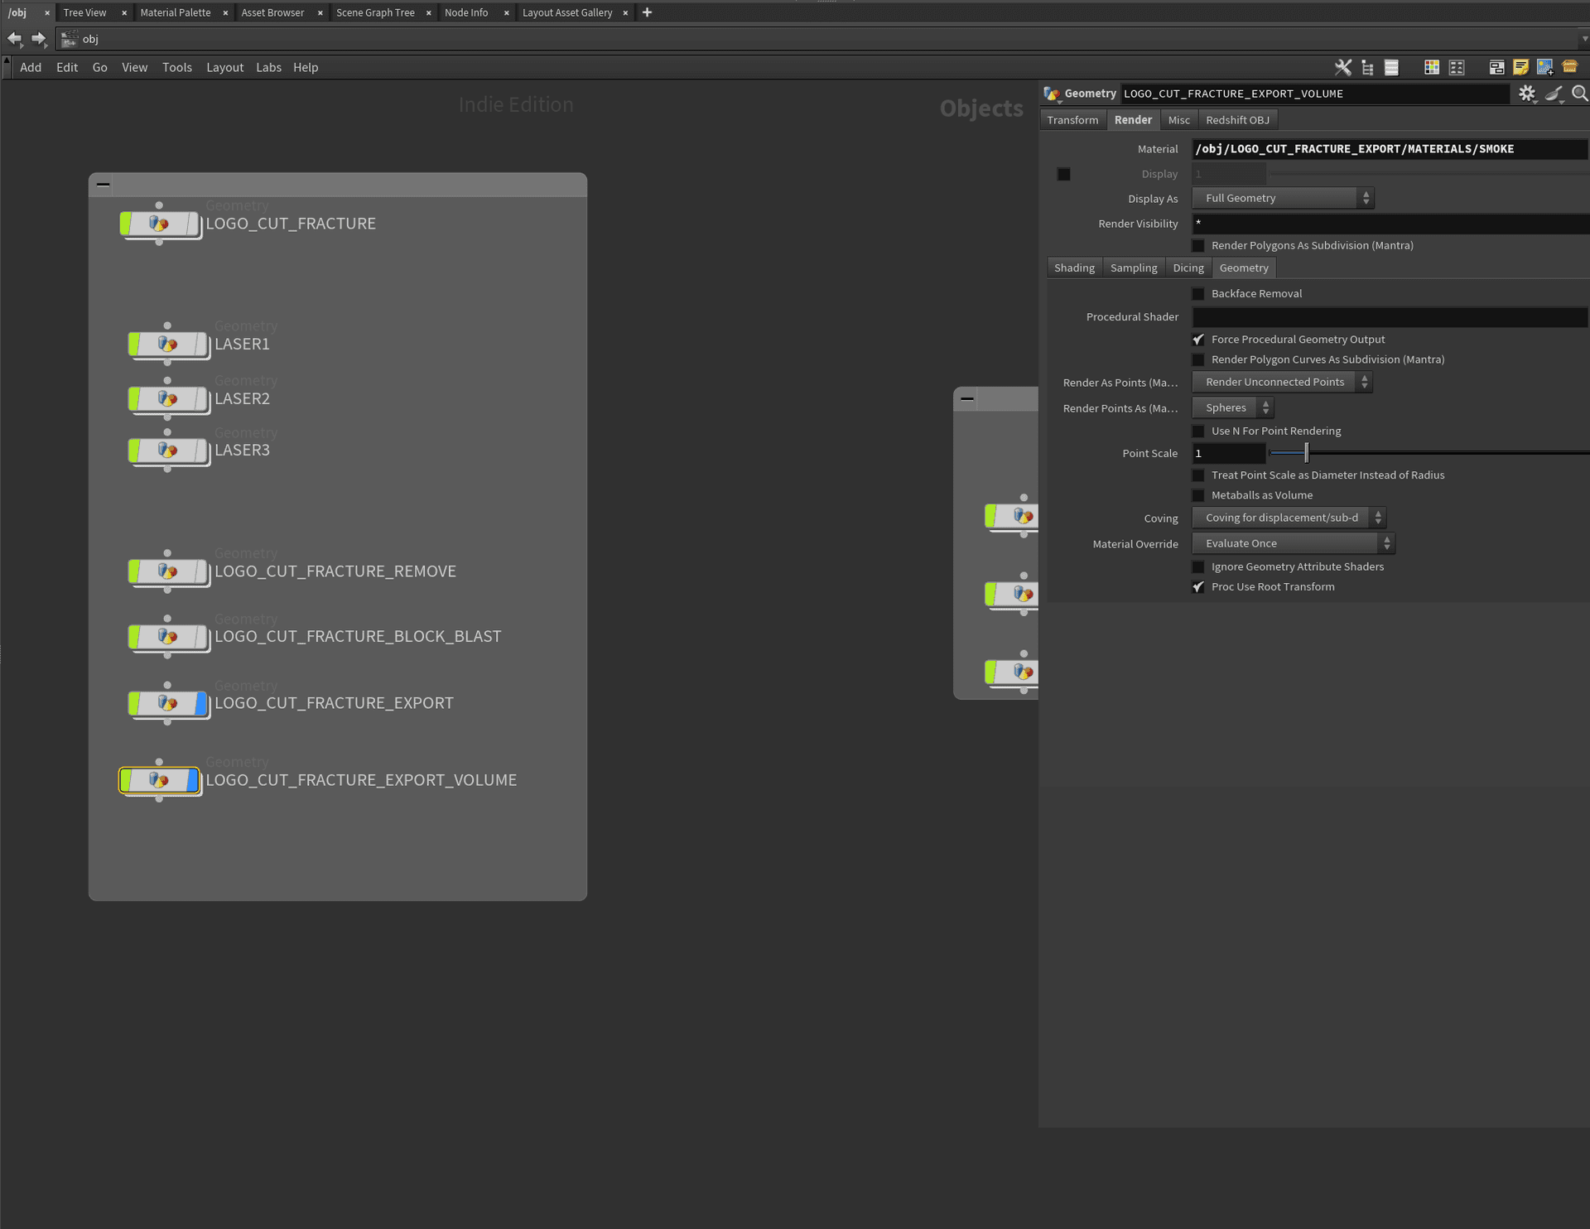Open the orange box gallery icon
This screenshot has width=1590, height=1229.
(1569, 68)
